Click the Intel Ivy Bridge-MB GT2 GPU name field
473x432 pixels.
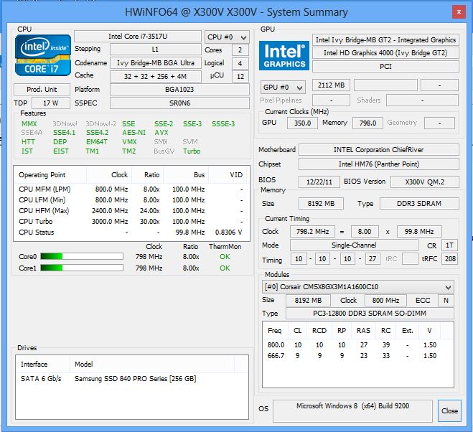385,39
